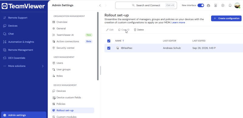243x118 pixels.
Task: Open the top-bar settings gear
Action: click(223, 5)
